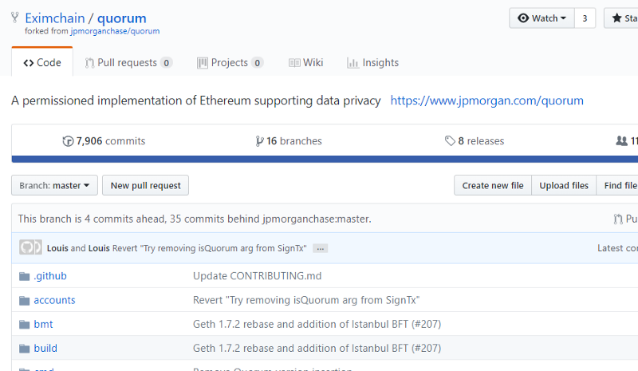Screen dimensions: 638x371
Task: Click the accounts folder icon
Action: [x=24, y=301]
